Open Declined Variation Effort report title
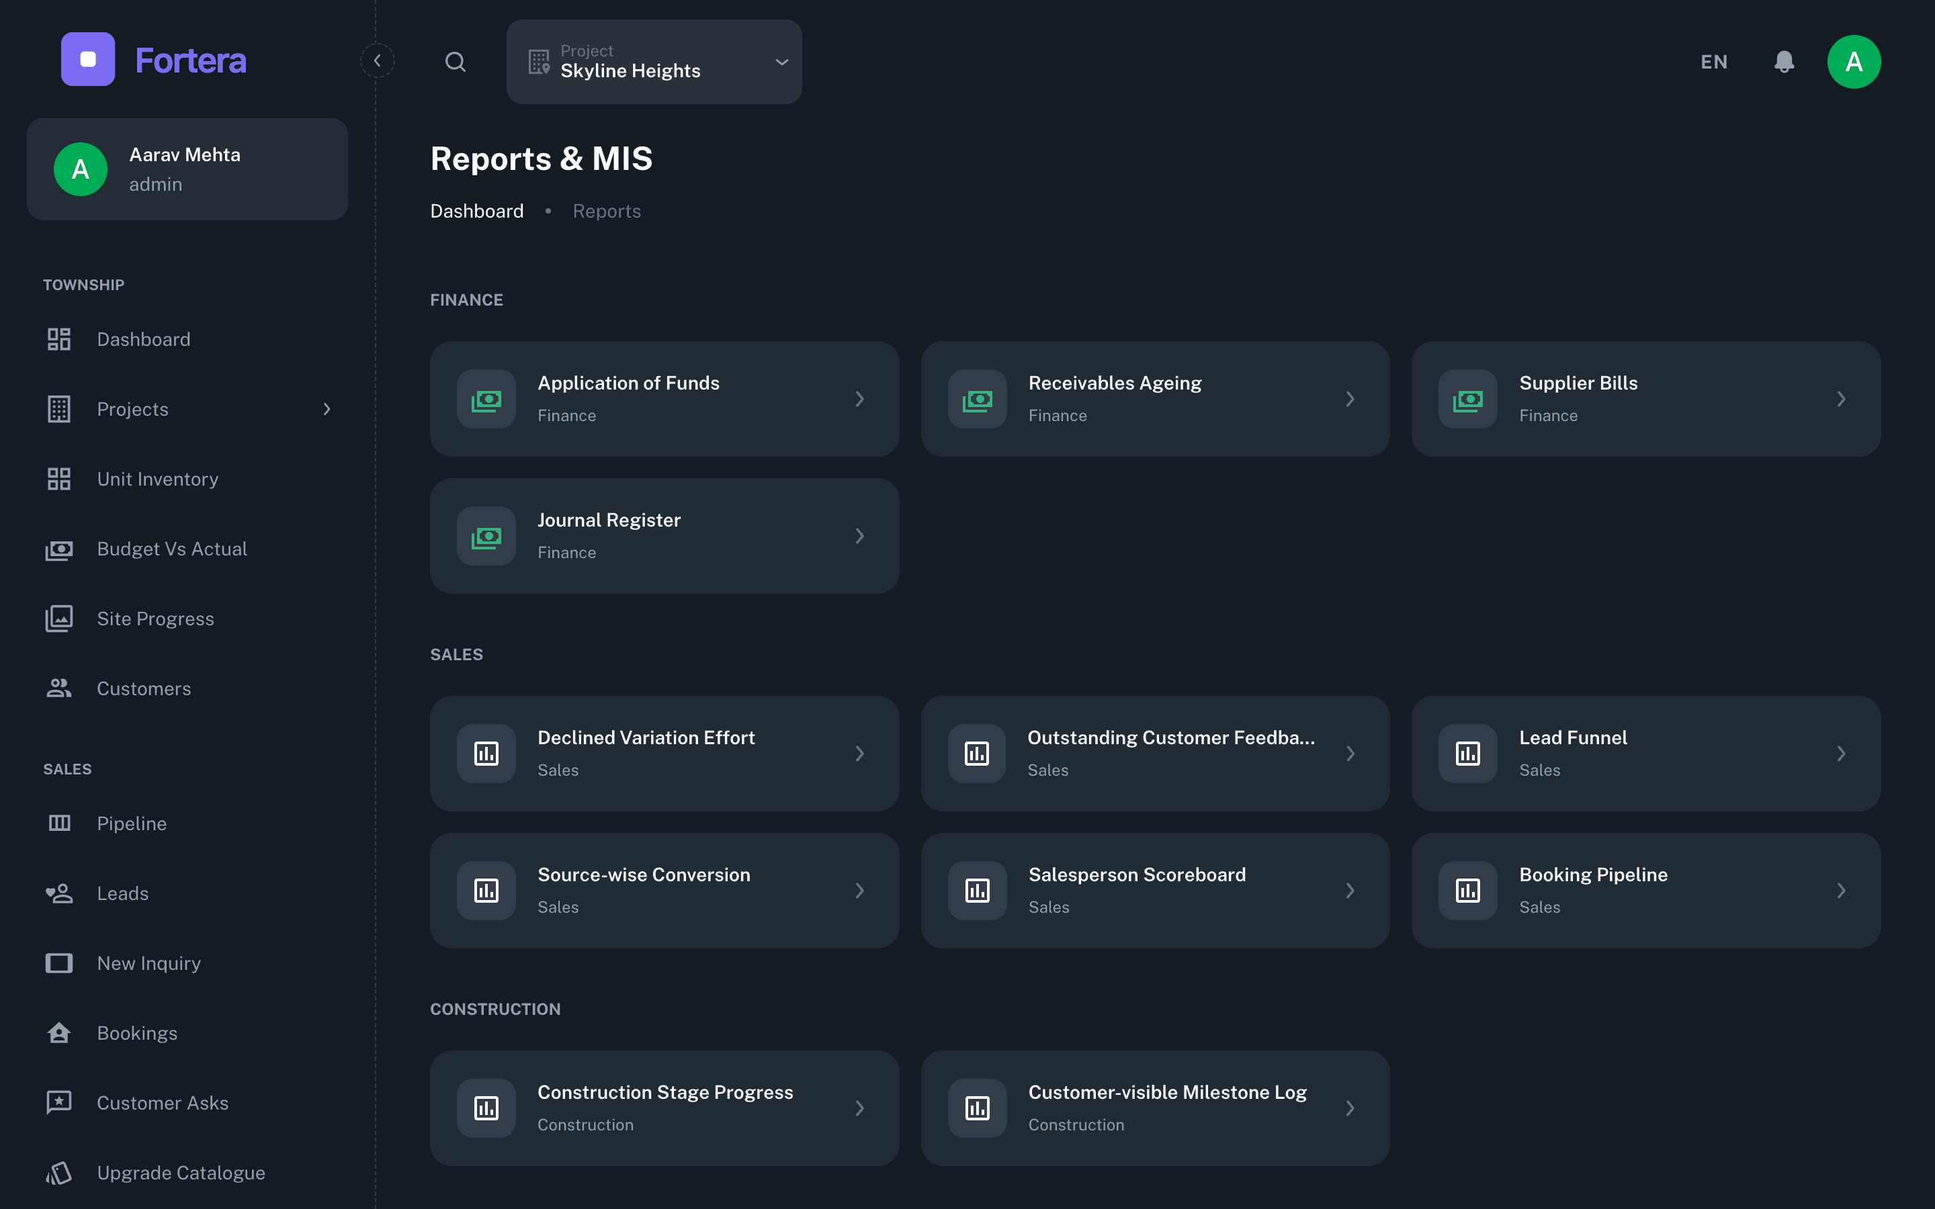This screenshot has width=1935, height=1209. [x=646, y=737]
